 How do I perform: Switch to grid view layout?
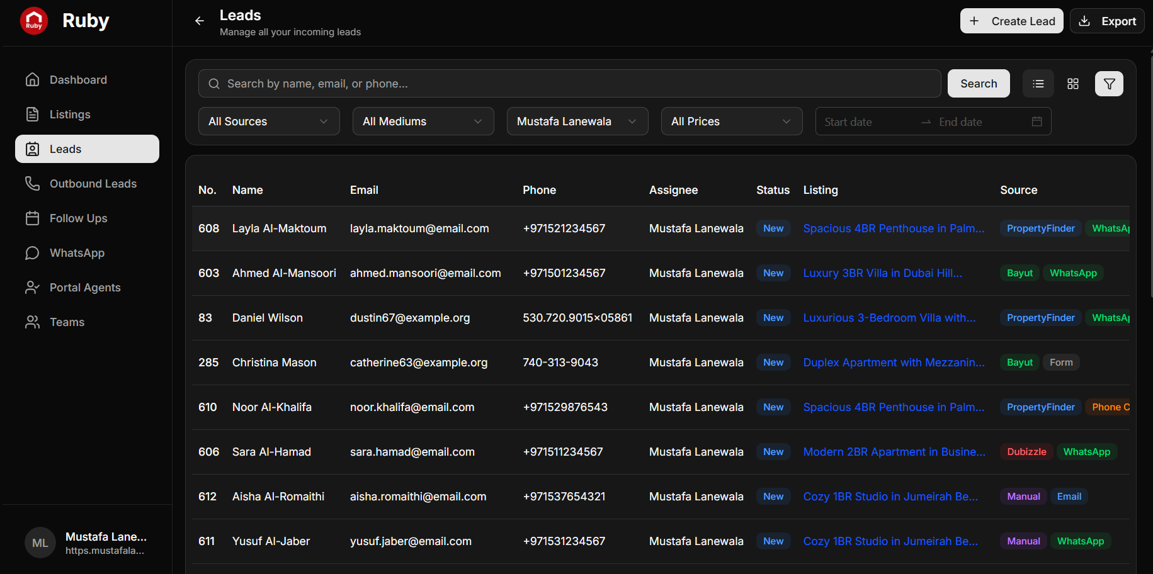click(1073, 84)
